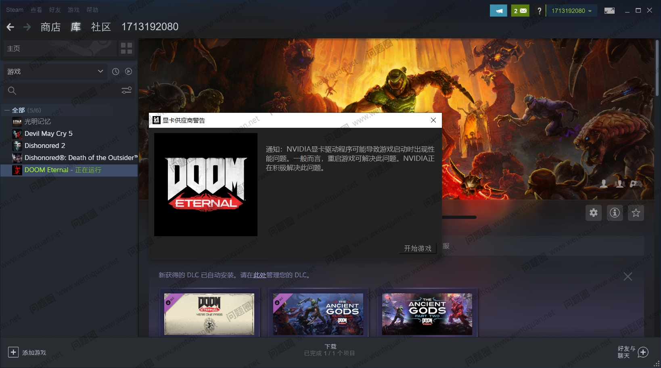Open advanced filter options icon
661x368 pixels.
click(x=126, y=91)
